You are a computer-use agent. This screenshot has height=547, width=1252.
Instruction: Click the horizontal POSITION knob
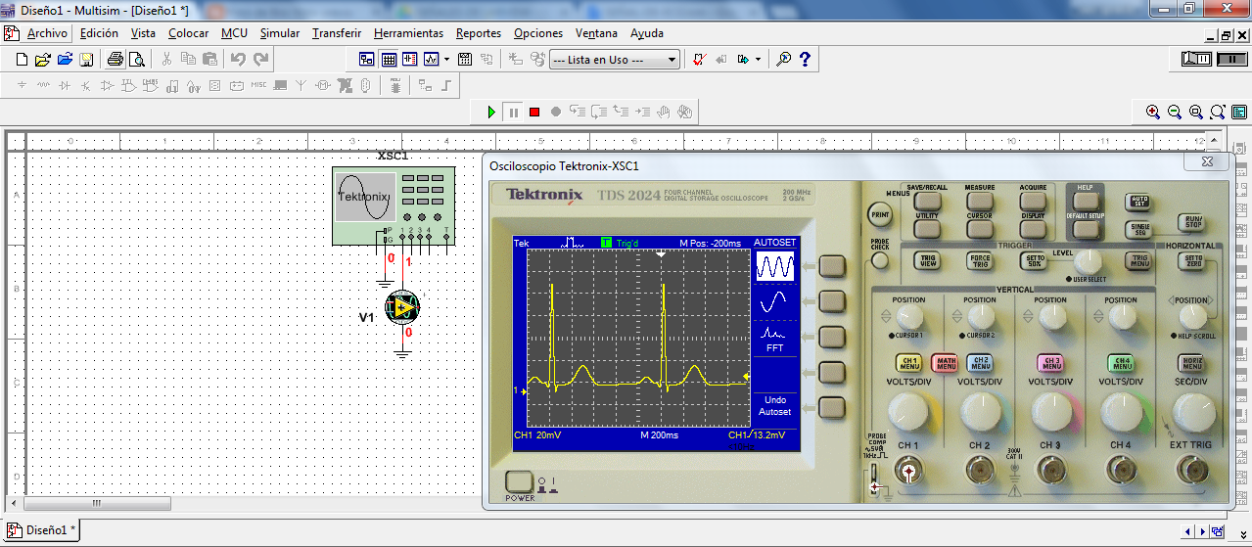(1192, 316)
